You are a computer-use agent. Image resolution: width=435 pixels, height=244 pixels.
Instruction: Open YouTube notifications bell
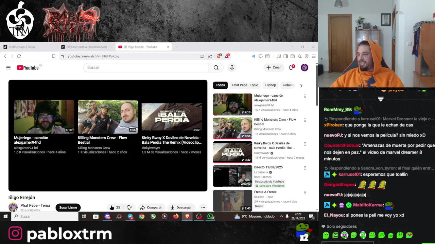[291, 67]
